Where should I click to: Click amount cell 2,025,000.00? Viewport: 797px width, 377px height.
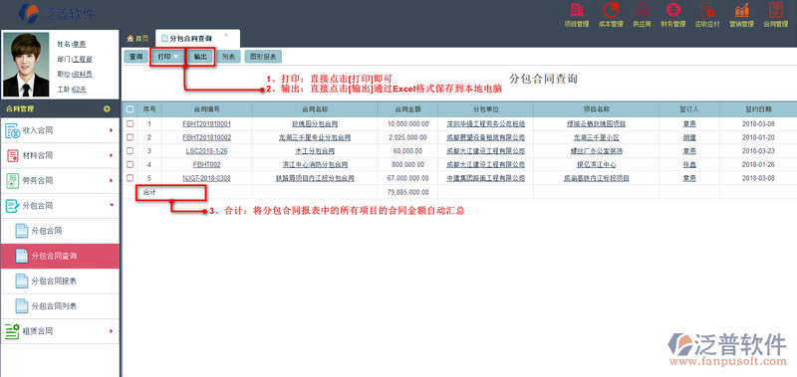tap(408, 137)
